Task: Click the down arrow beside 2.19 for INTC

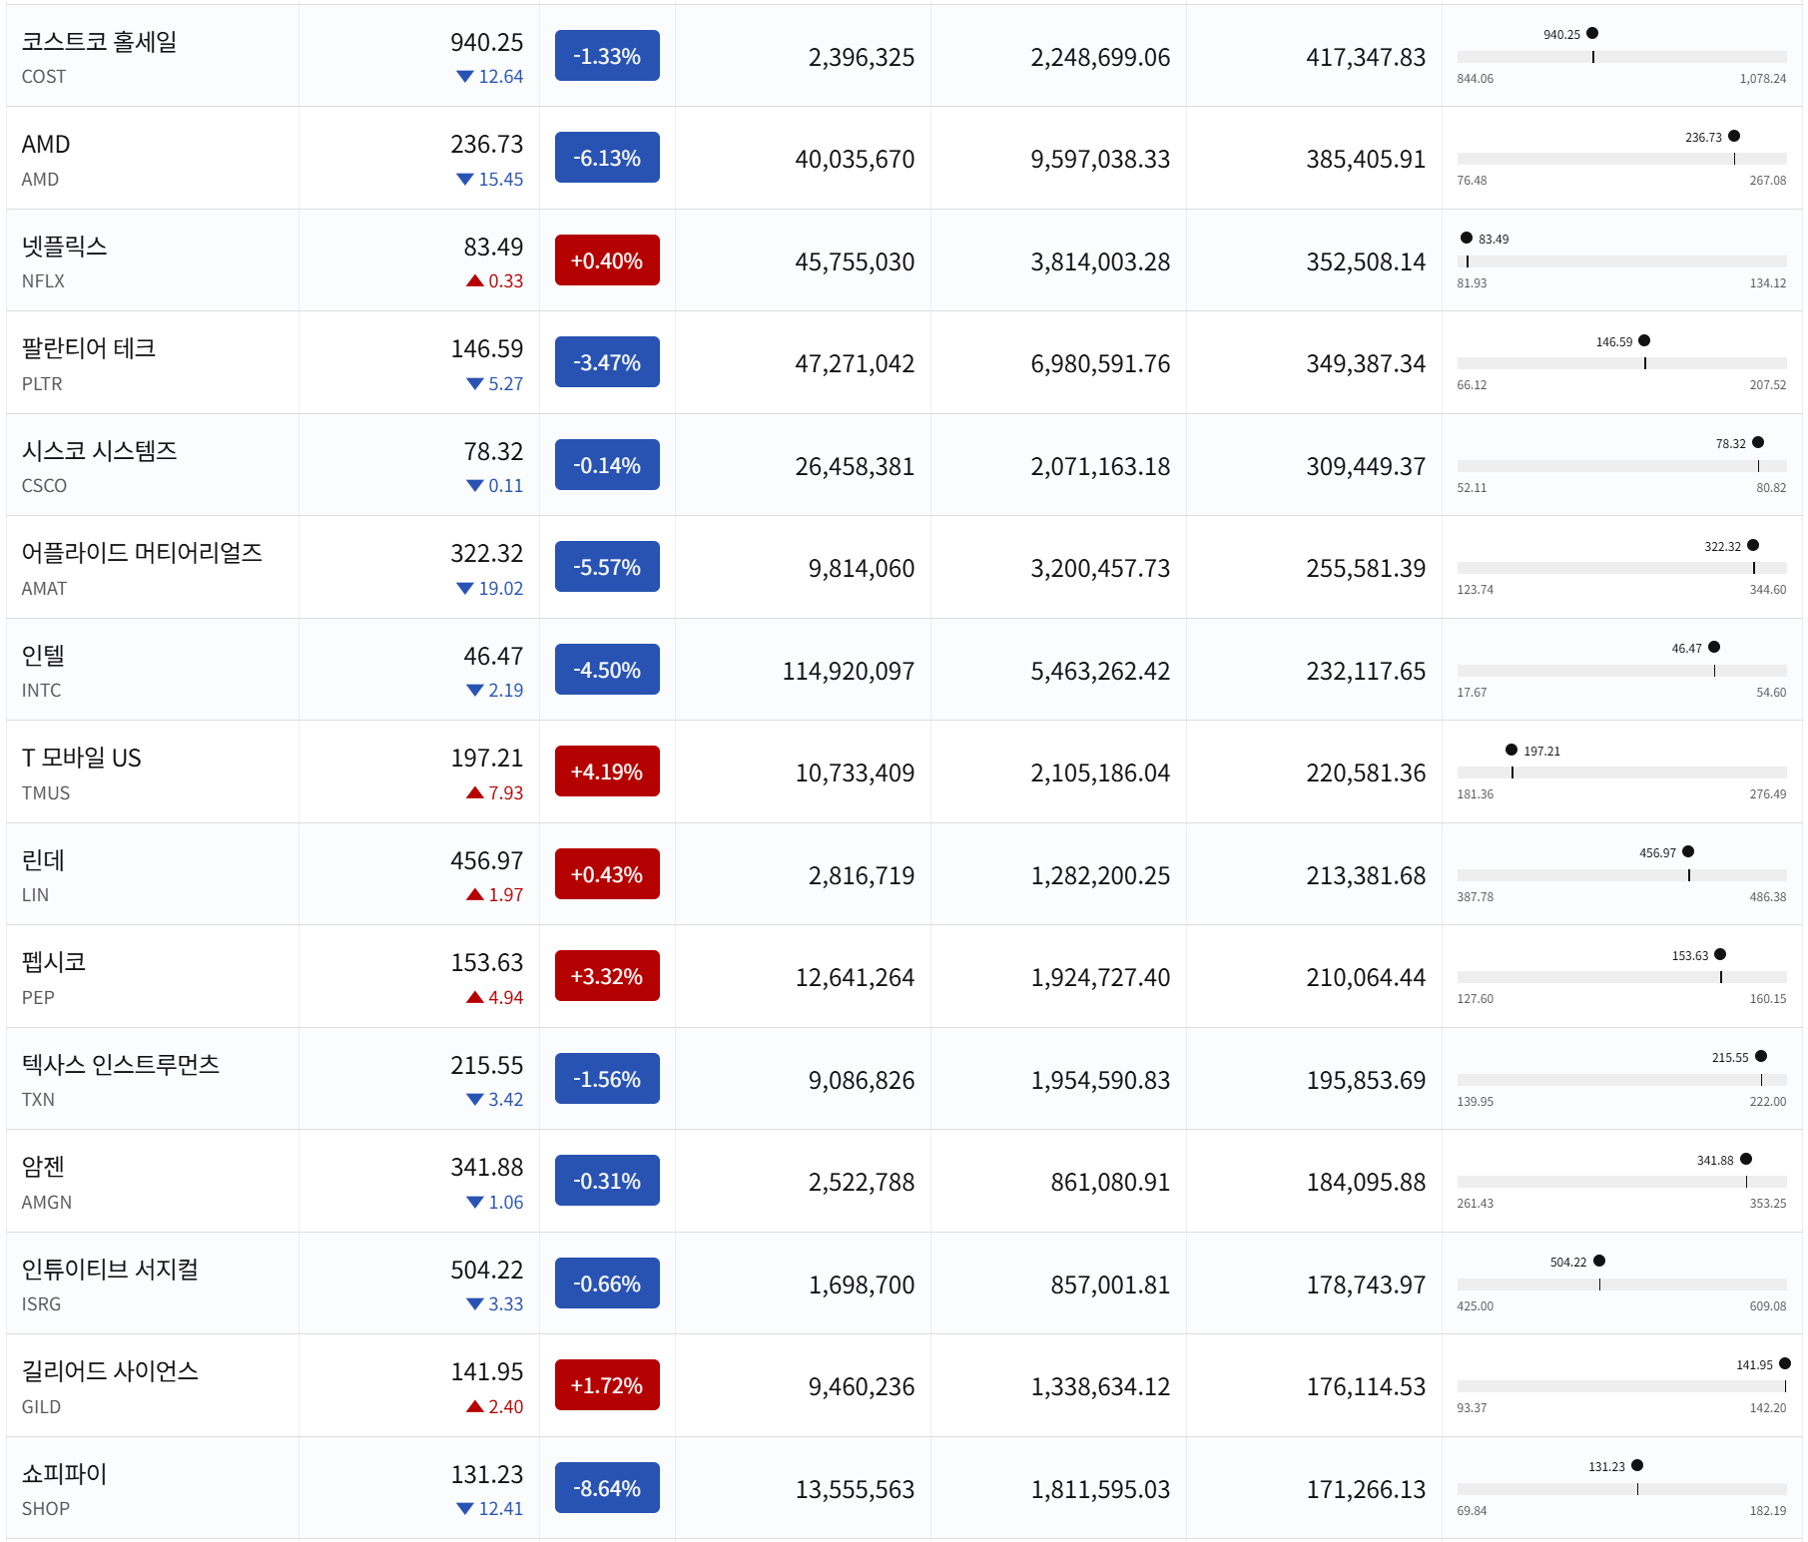Action: [x=474, y=691]
